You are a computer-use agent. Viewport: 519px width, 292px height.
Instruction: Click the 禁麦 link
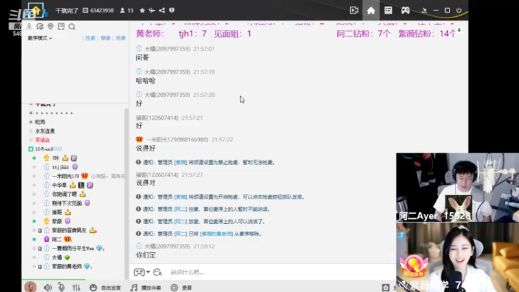[106, 38]
